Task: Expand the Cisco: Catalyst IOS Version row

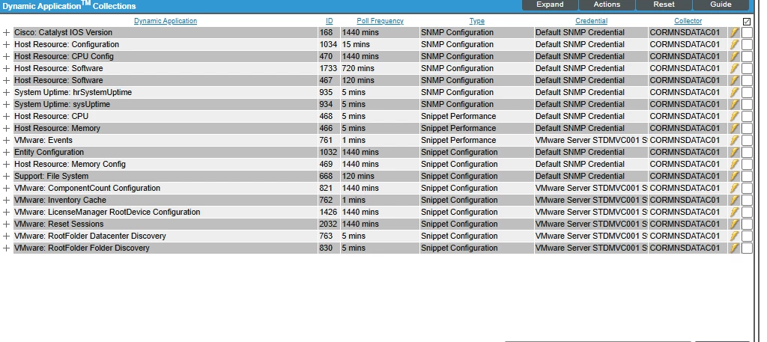Action: point(6,33)
